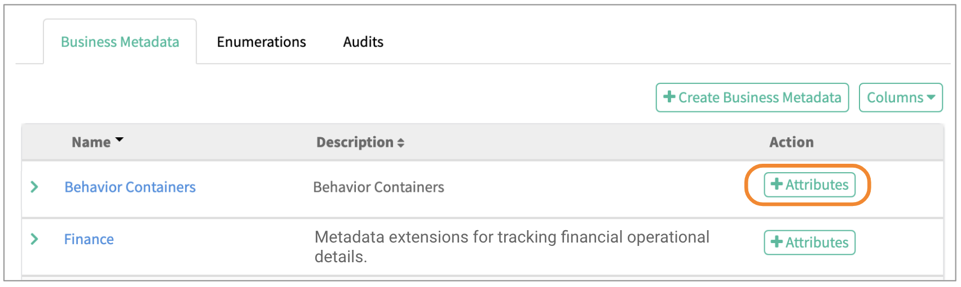The height and width of the screenshot is (287, 961).
Task: Click the caret arrow beside Columns
Action: (x=931, y=97)
